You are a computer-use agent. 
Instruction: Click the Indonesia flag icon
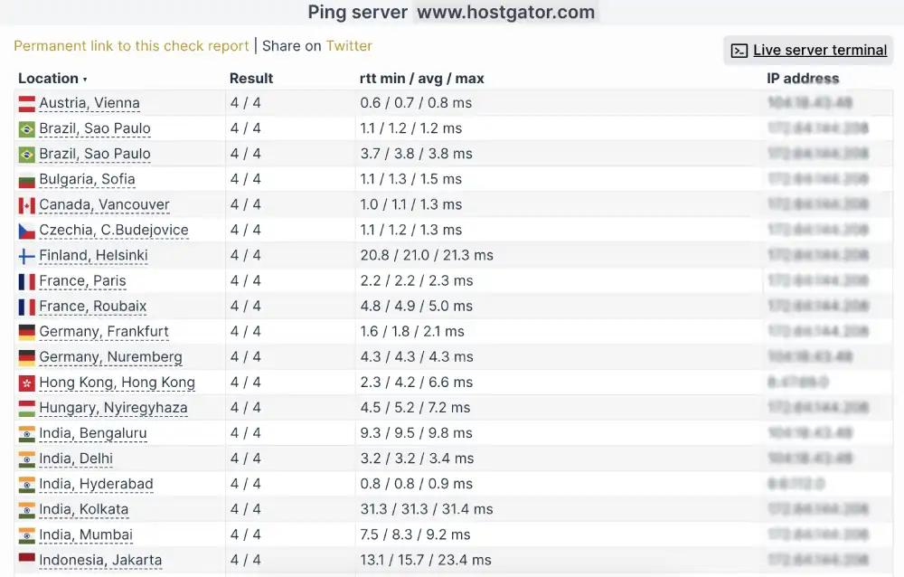point(25,560)
